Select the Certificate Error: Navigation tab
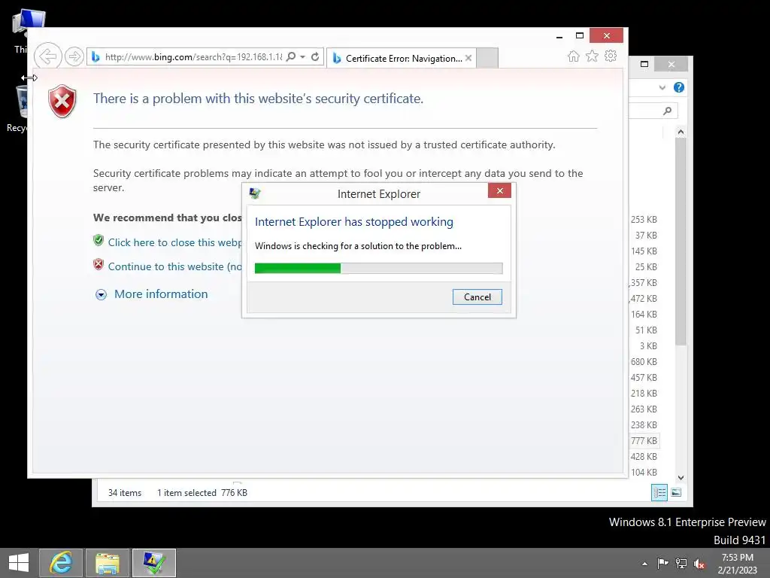The width and height of the screenshot is (770, 578). tap(401, 58)
